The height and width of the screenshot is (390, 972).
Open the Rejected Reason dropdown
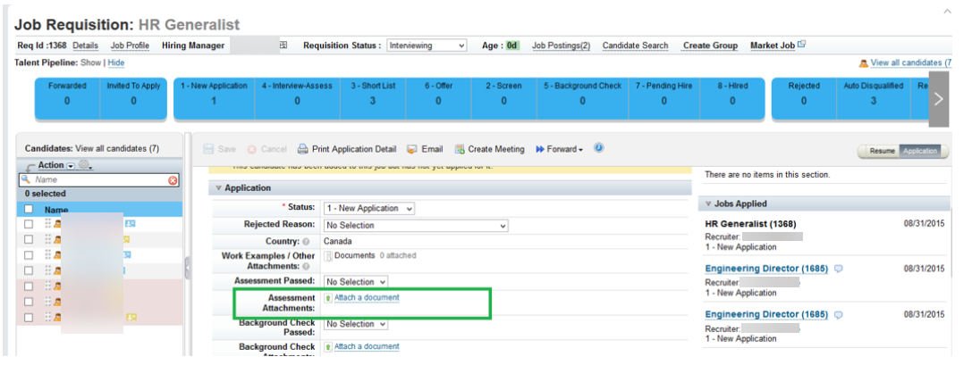tap(416, 225)
